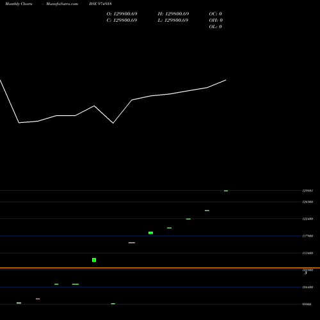Screen dimensions: 320x320
Task: Select the low value 'L: 129800.69'
Action: (173, 20)
